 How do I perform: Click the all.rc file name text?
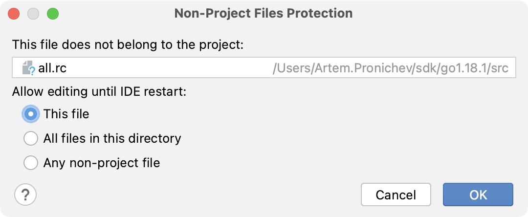pyautogui.click(x=52, y=68)
